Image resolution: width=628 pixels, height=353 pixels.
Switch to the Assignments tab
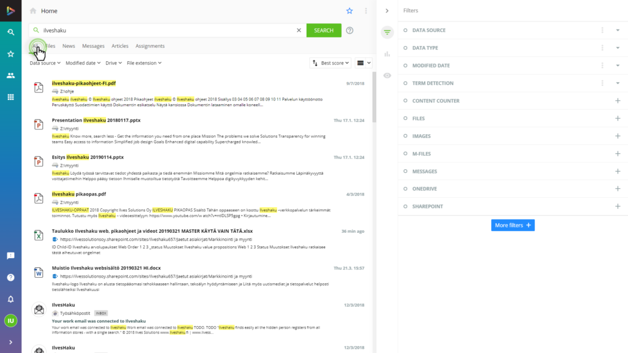coord(150,46)
